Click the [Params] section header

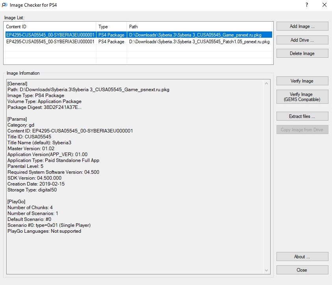pyautogui.click(x=17, y=119)
